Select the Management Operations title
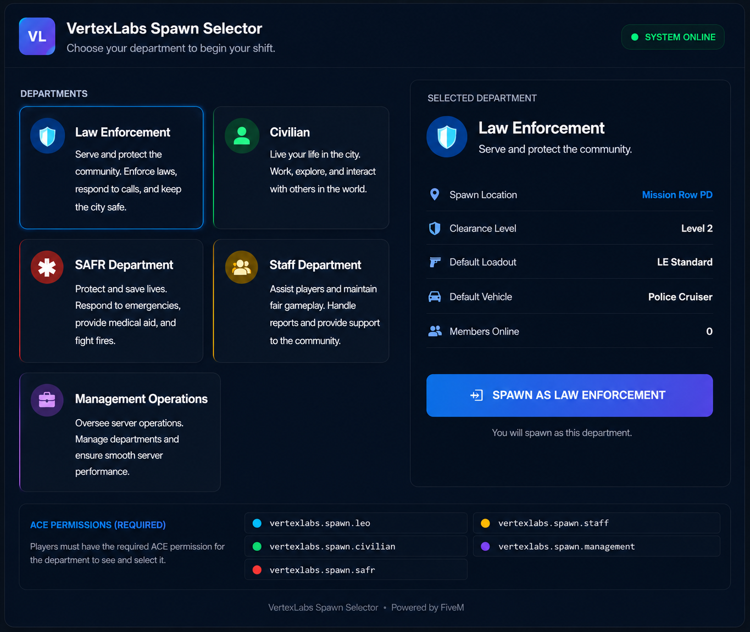 point(141,399)
